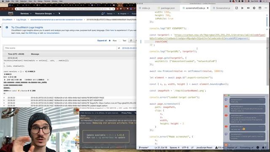Expand the AWS Services menu
This screenshot has height=152, width=270.
26,14
